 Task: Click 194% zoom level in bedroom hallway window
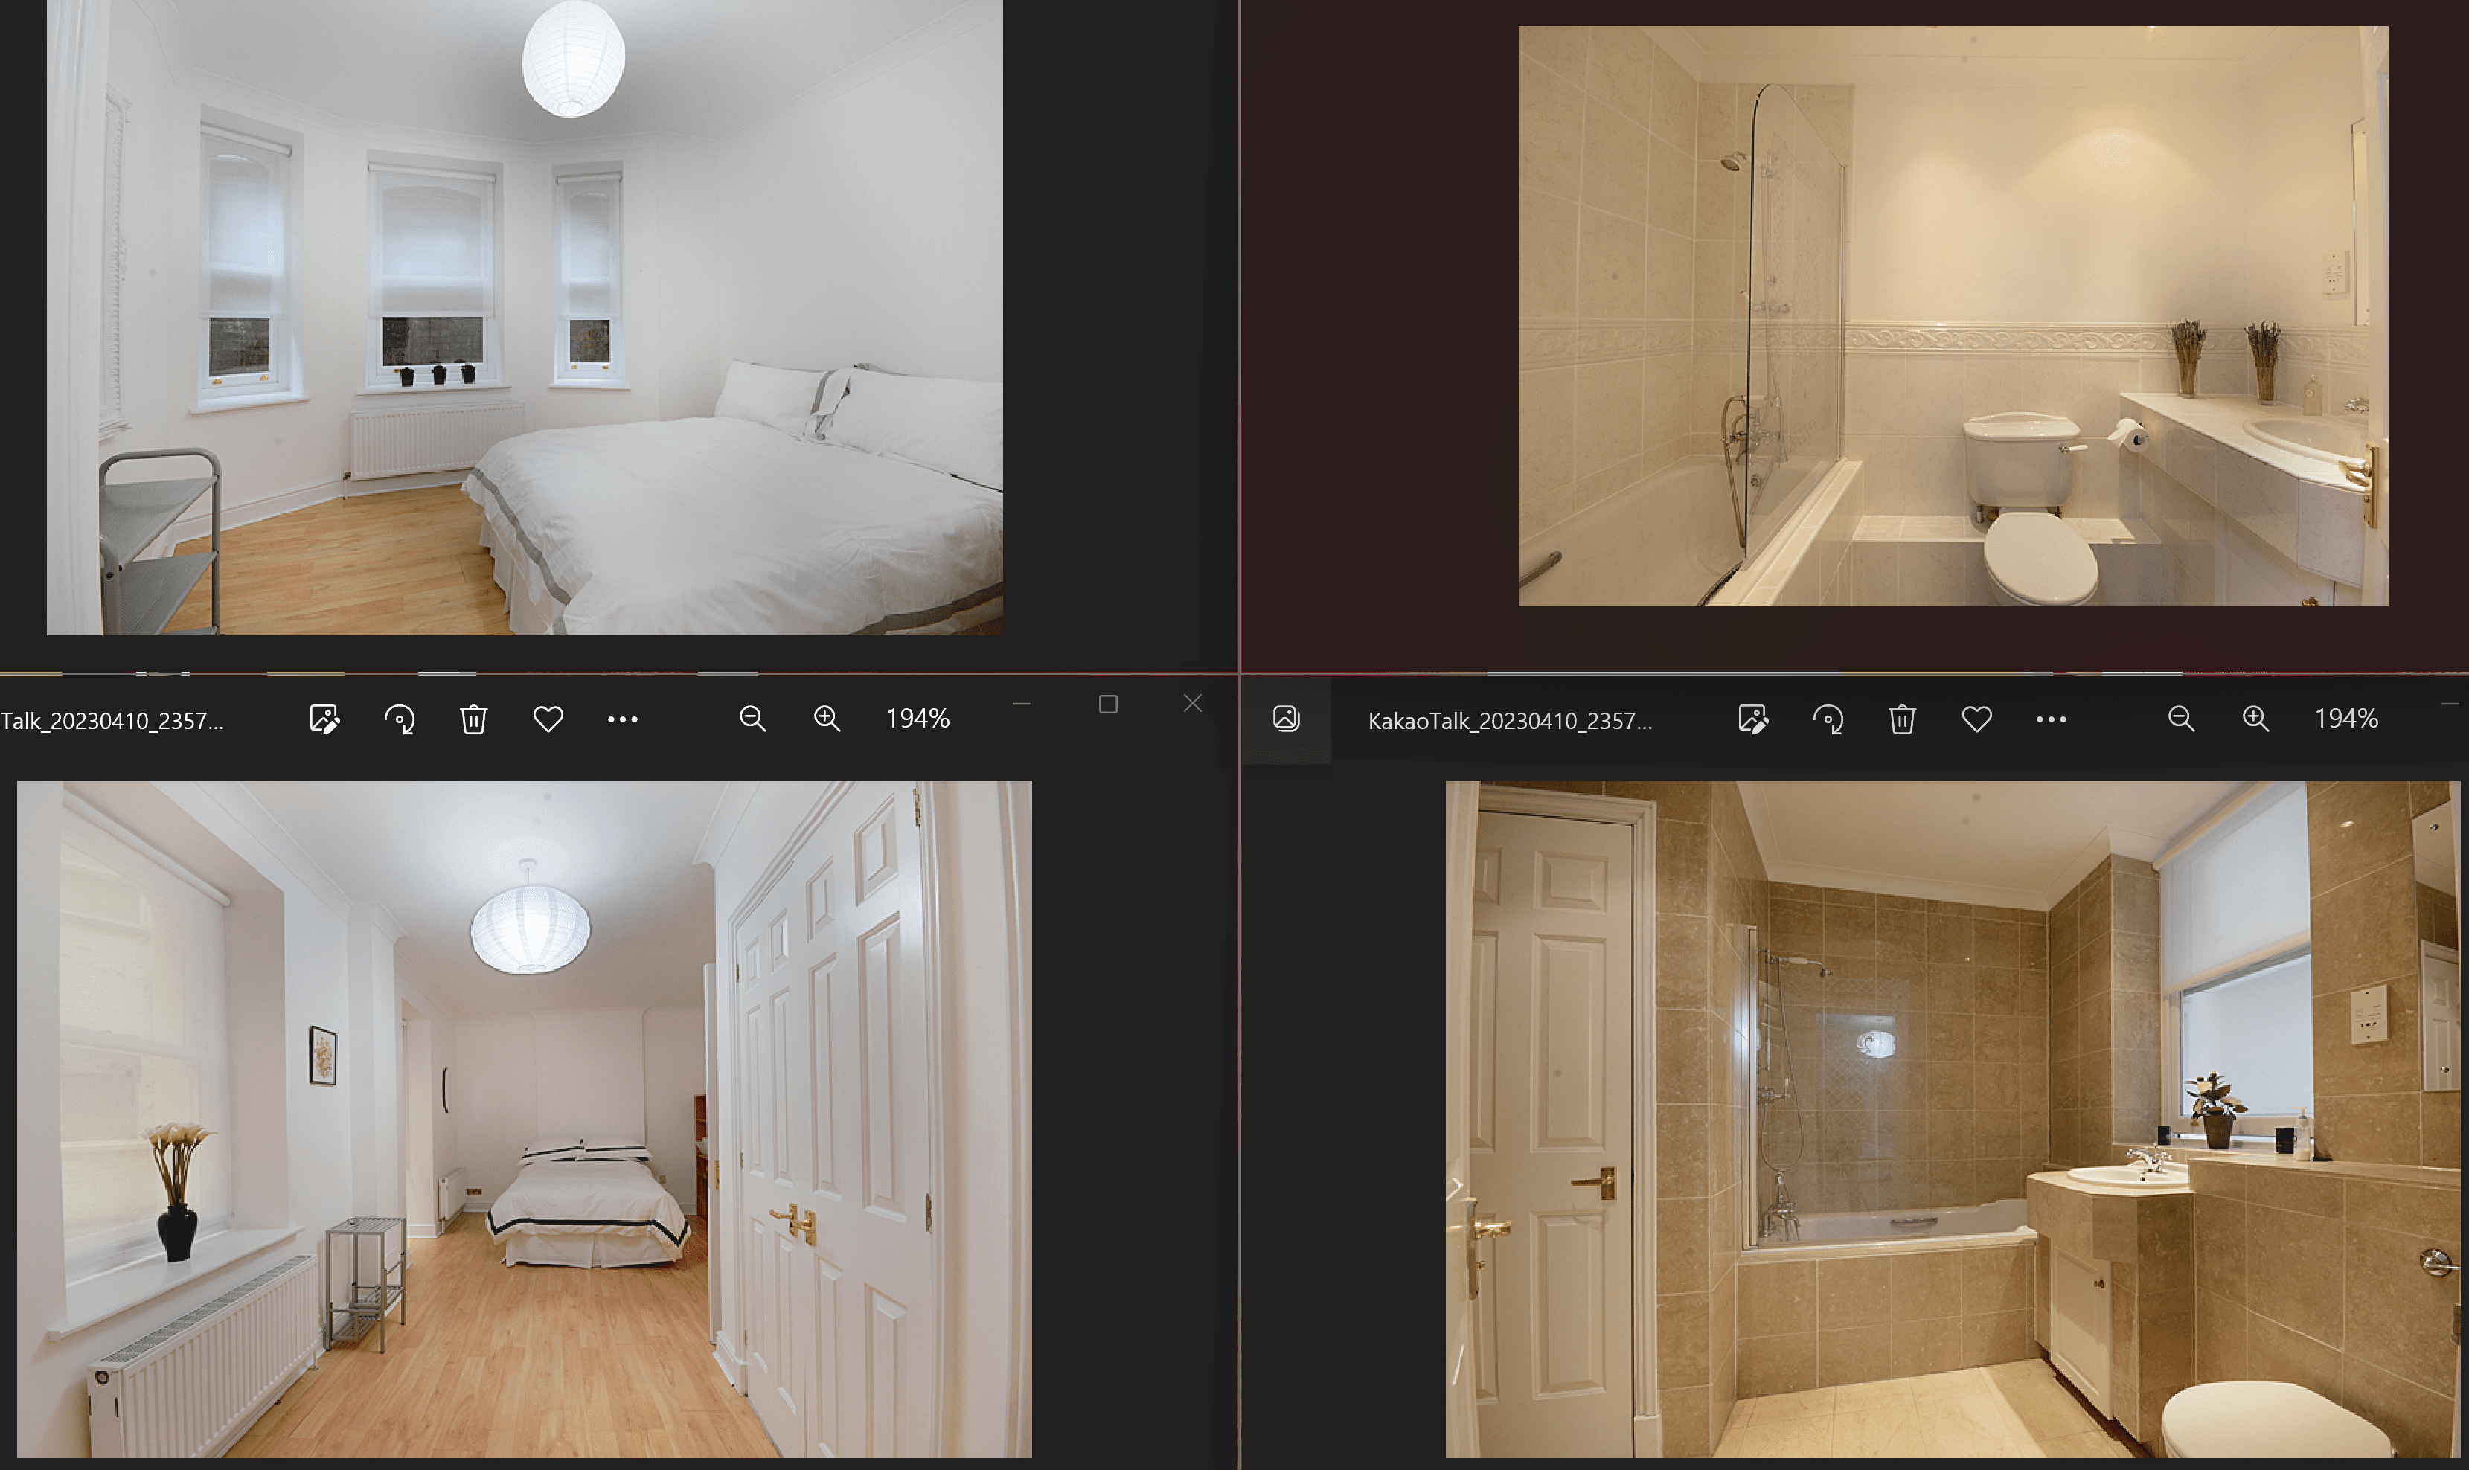point(918,719)
